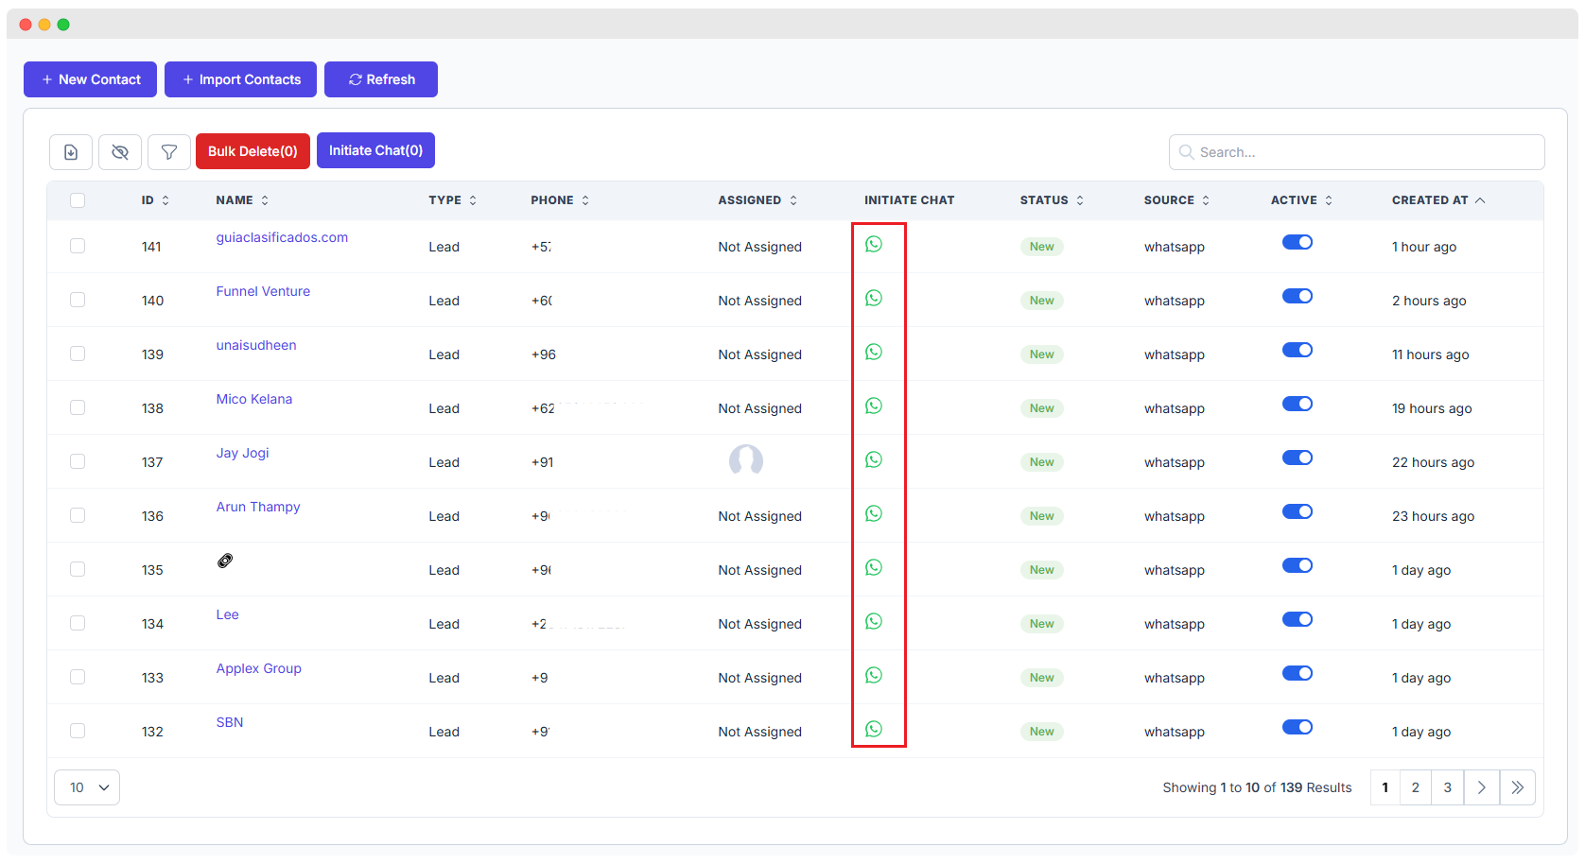Turn off active switch for Jay Jogi

[x=1298, y=458]
